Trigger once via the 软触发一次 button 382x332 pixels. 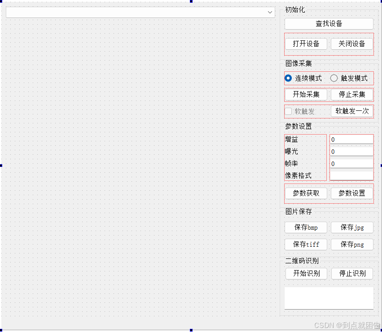(352, 111)
